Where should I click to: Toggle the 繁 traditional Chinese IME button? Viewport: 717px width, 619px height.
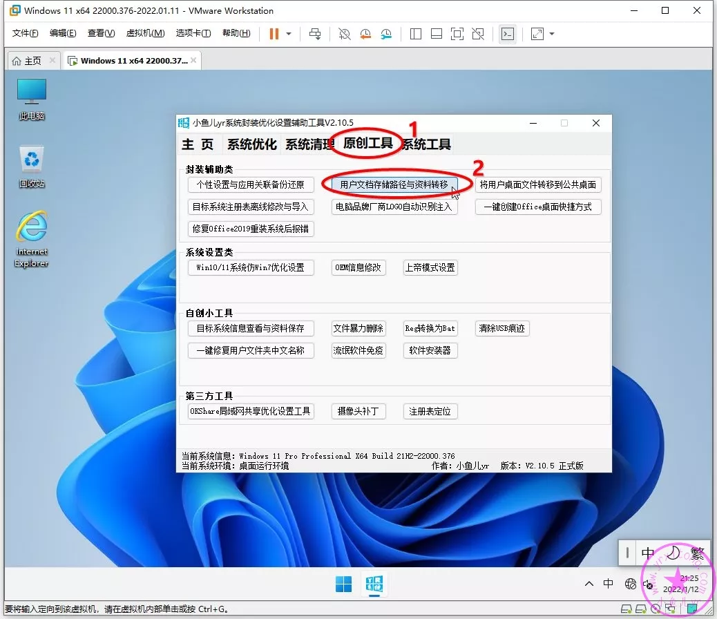click(x=697, y=553)
